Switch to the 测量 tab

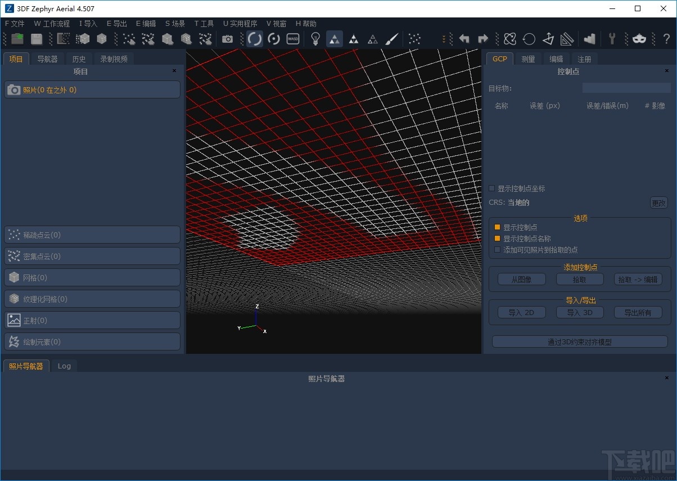pos(528,59)
